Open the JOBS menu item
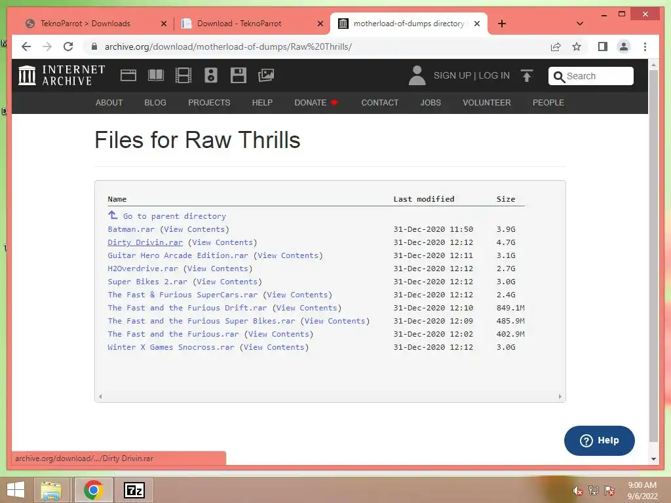This screenshot has width=671, height=503. point(431,103)
